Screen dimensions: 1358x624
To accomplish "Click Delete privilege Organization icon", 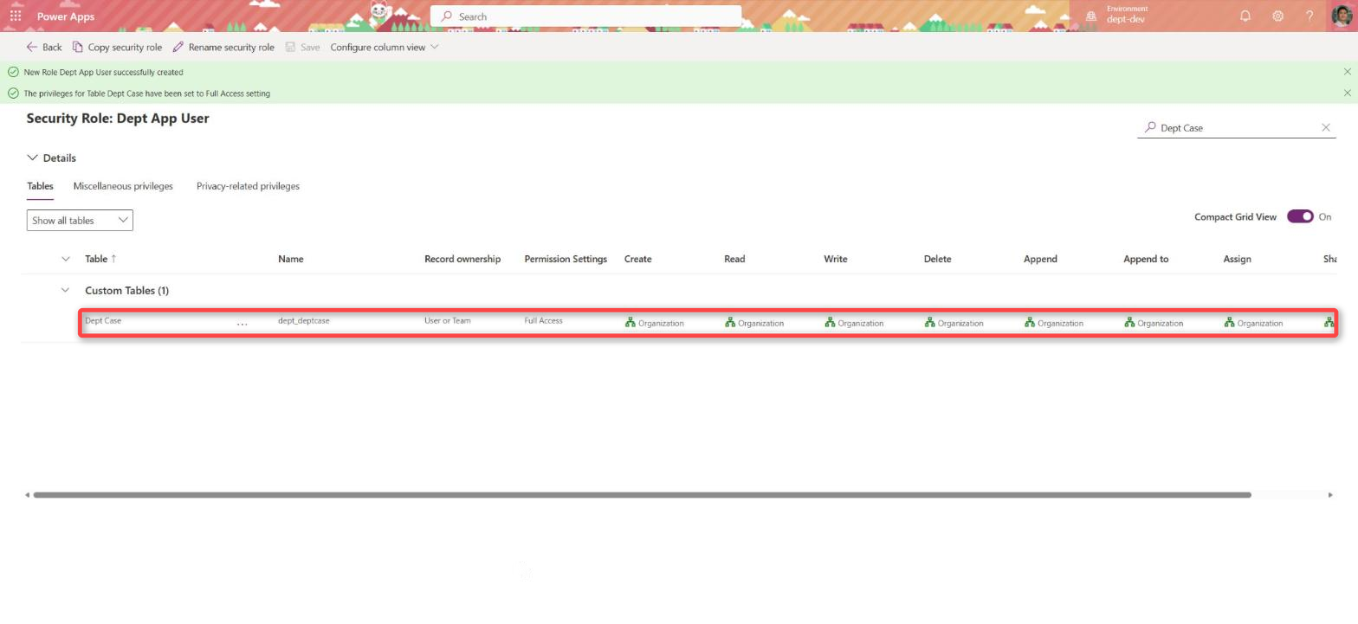I will (929, 322).
